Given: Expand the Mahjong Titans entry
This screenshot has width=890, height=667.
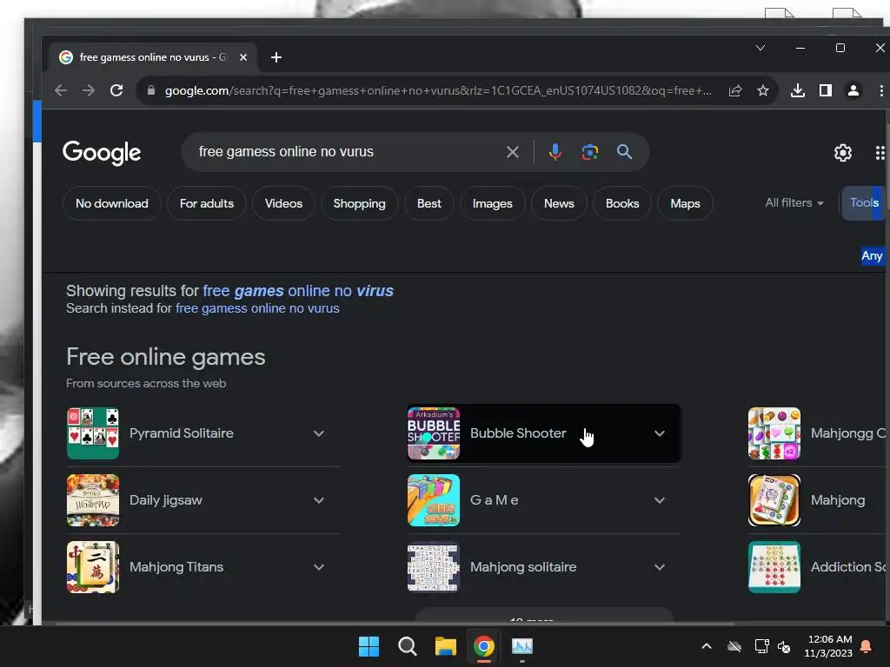Looking at the screenshot, I should pos(319,567).
